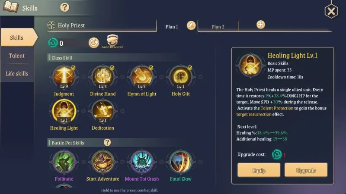
Task: Open Guild Research
Action: point(112,41)
